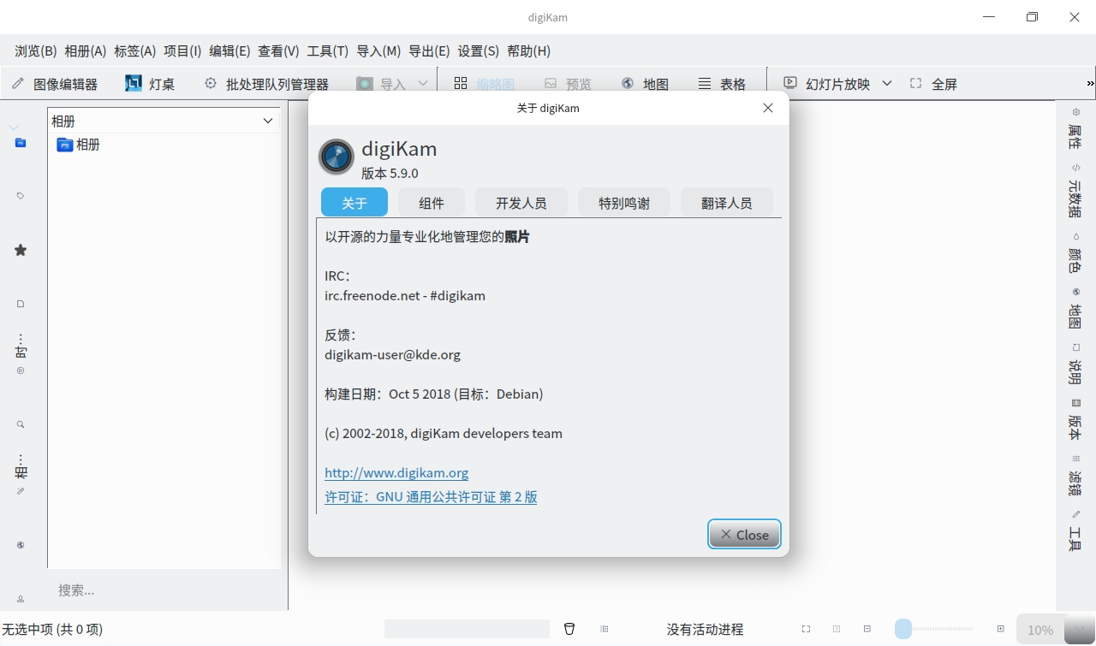Open the Help (帮助) menu

pyautogui.click(x=528, y=51)
